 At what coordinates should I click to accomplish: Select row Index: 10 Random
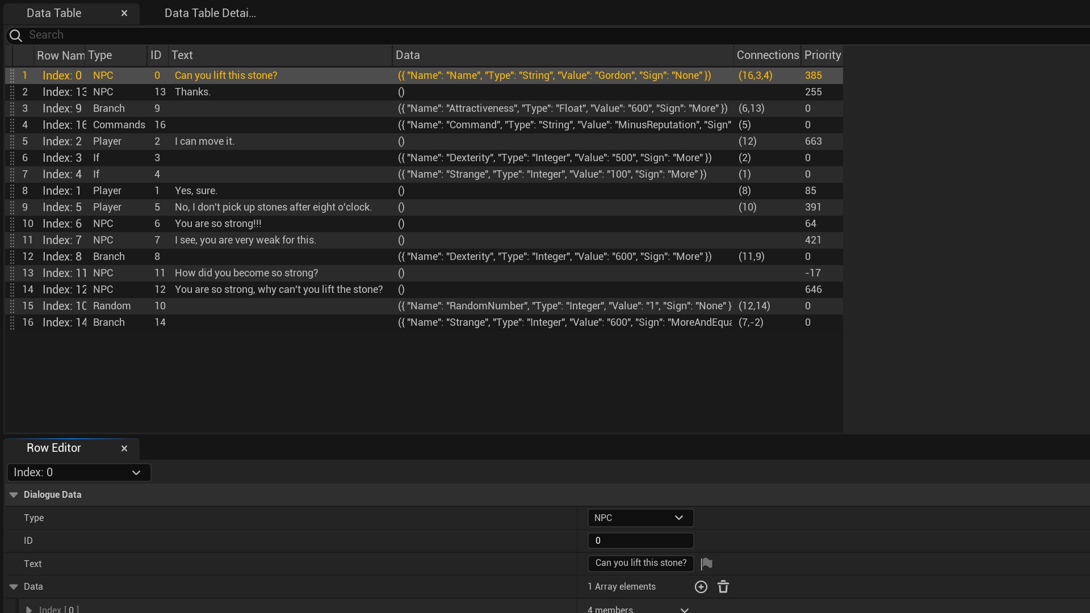pos(111,306)
